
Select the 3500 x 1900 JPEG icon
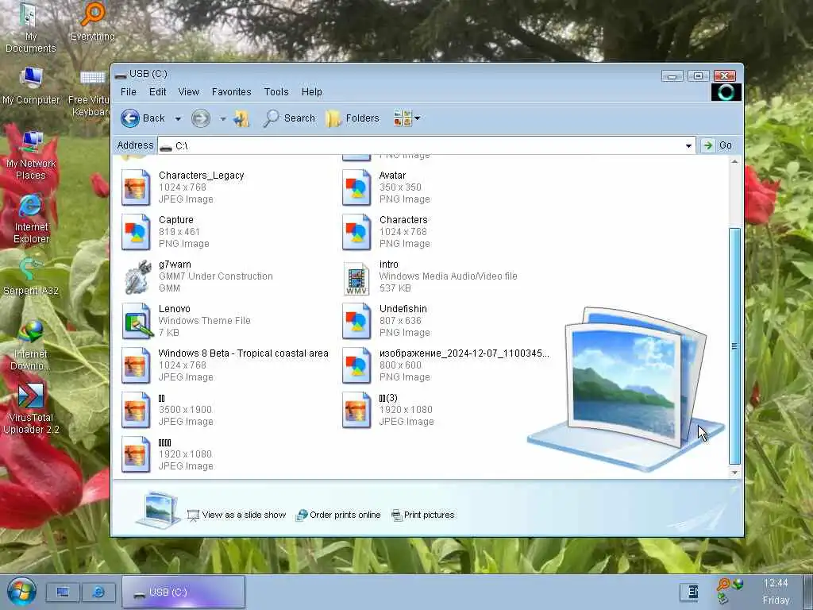[x=136, y=411]
